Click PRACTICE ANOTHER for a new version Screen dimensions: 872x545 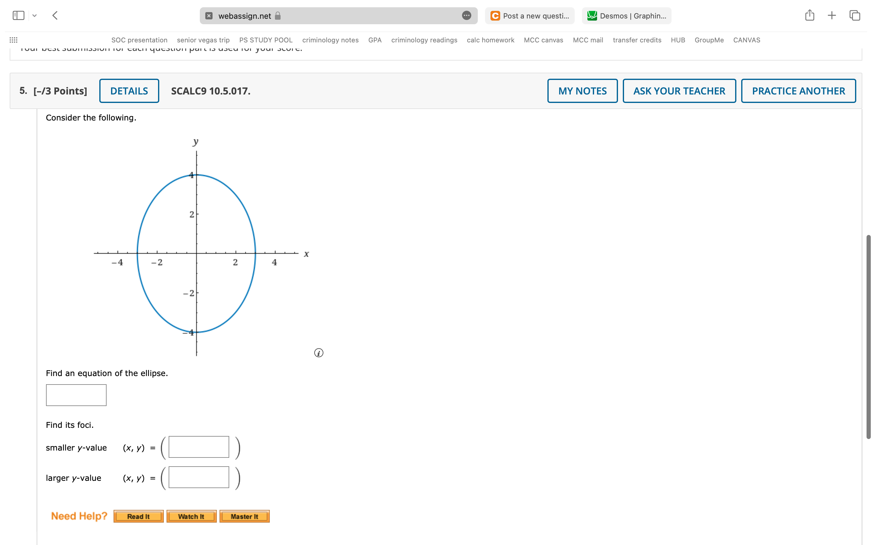pyautogui.click(x=798, y=91)
